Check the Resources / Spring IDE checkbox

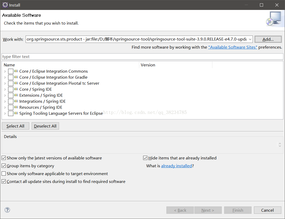(x=11, y=107)
